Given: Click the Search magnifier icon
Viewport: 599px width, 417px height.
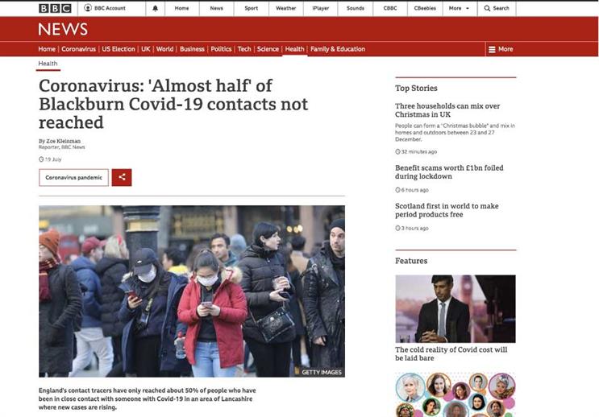Looking at the screenshot, I should (x=487, y=8).
